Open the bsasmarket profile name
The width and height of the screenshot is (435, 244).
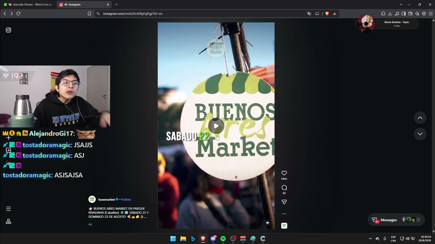click(106, 200)
